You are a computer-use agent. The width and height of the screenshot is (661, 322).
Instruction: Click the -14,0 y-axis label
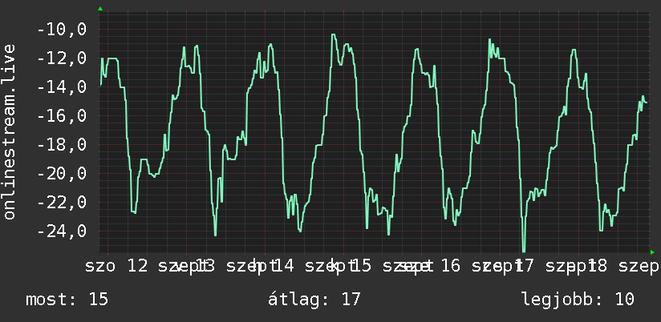point(62,87)
